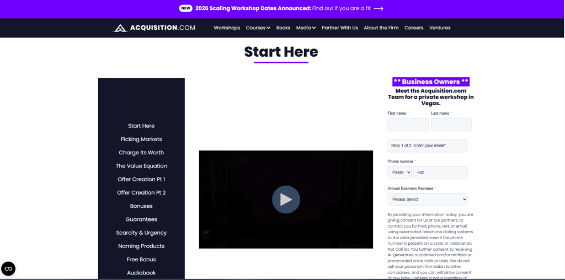Click the arrow in the announcement banner

378,8
